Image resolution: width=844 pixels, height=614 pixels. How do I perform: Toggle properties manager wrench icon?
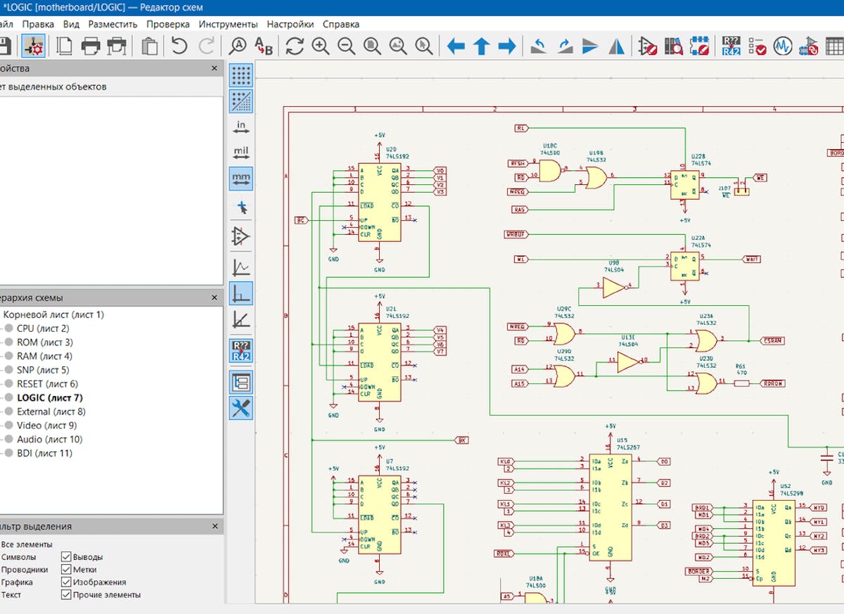pos(241,409)
